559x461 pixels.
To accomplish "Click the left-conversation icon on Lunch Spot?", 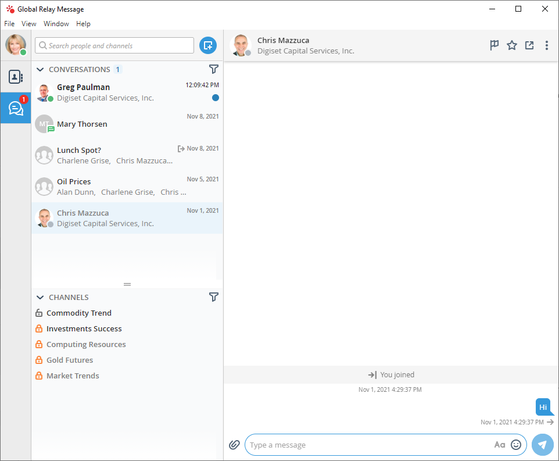I will click(x=181, y=149).
